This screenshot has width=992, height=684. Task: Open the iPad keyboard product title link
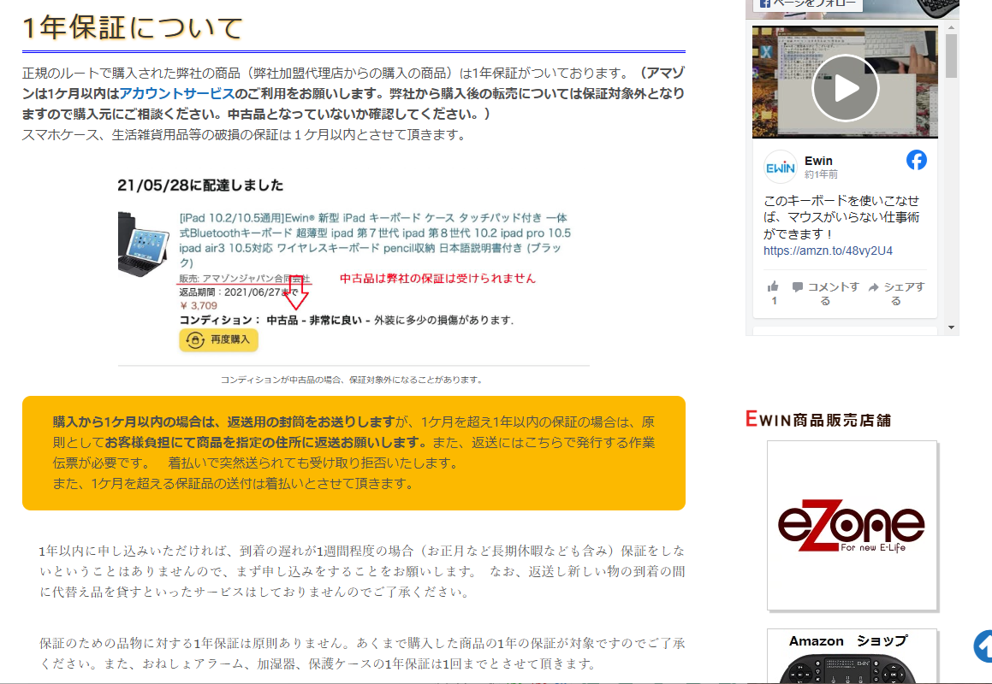click(x=375, y=240)
